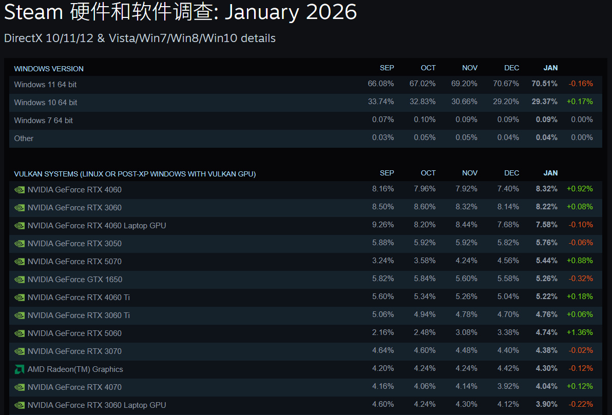Click the NVIDIA logo next to RTX 5070
This screenshot has height=415, width=612.
pyautogui.click(x=20, y=262)
